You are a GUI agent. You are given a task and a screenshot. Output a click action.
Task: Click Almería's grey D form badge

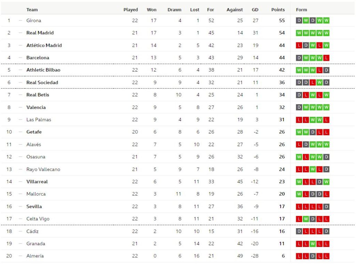tap(313, 256)
